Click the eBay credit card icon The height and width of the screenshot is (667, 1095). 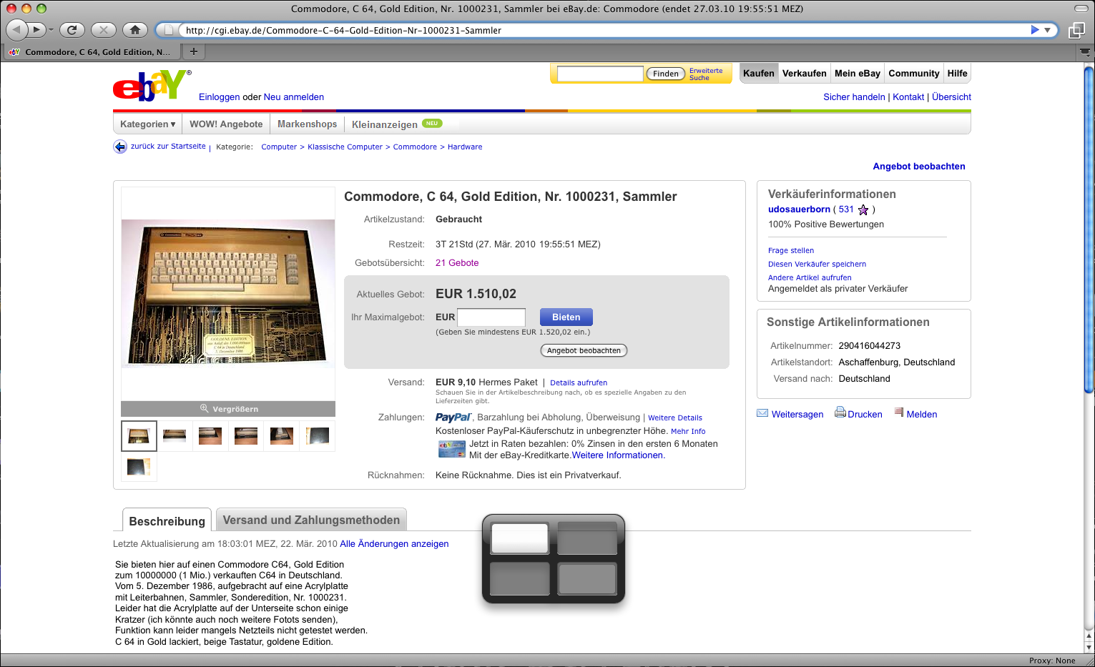[x=451, y=449]
